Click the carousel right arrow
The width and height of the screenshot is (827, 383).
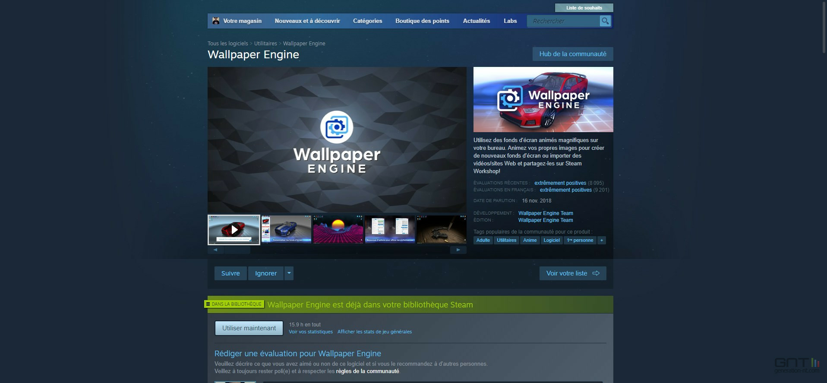coord(458,250)
